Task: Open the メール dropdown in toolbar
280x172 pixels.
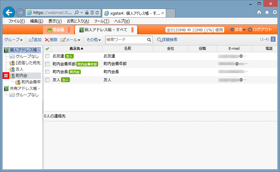Action: (71, 40)
